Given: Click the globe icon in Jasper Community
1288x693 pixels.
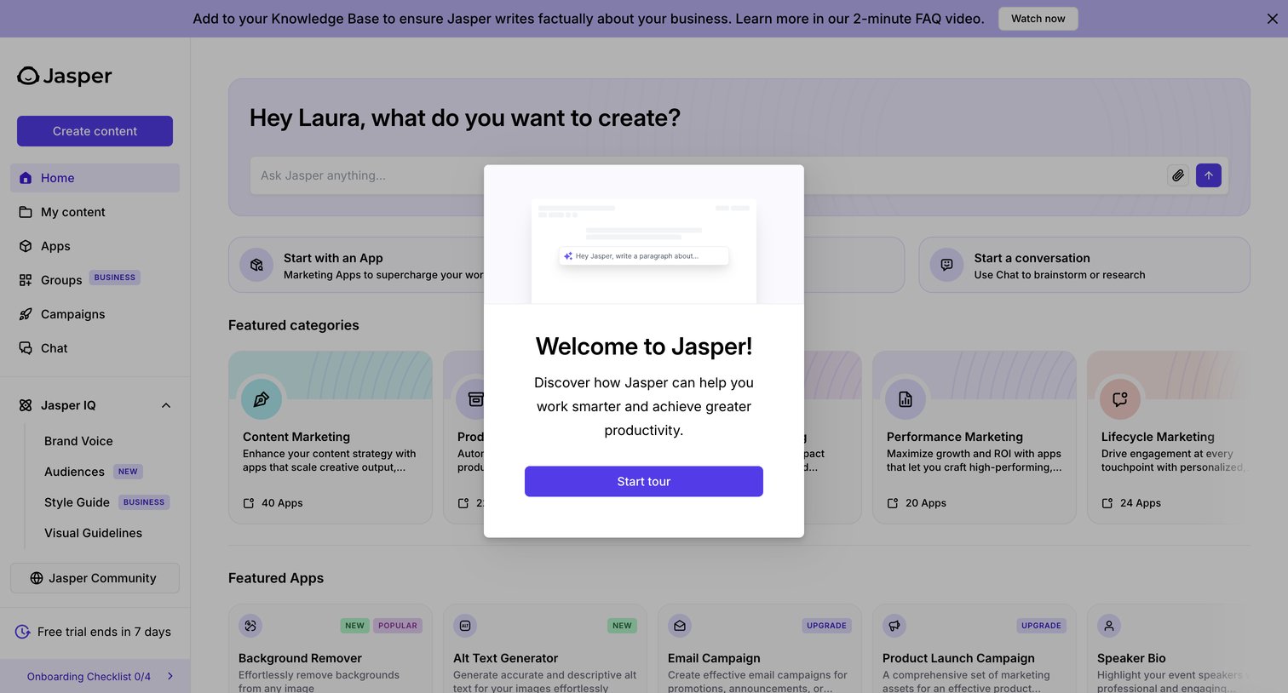Looking at the screenshot, I should (x=37, y=578).
